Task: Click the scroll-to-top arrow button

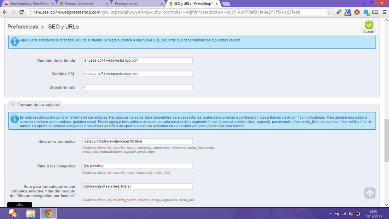Action: pos(370,193)
